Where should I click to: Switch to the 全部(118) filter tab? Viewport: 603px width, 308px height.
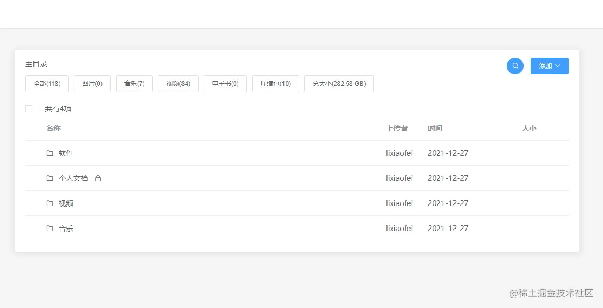click(x=47, y=84)
